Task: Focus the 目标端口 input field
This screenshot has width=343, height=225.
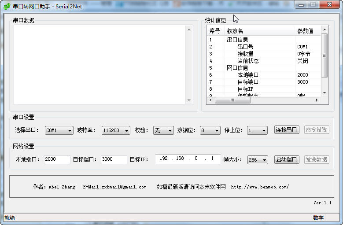Action: (x=114, y=159)
